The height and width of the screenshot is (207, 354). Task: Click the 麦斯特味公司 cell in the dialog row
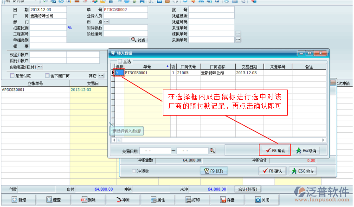[x=218, y=73]
